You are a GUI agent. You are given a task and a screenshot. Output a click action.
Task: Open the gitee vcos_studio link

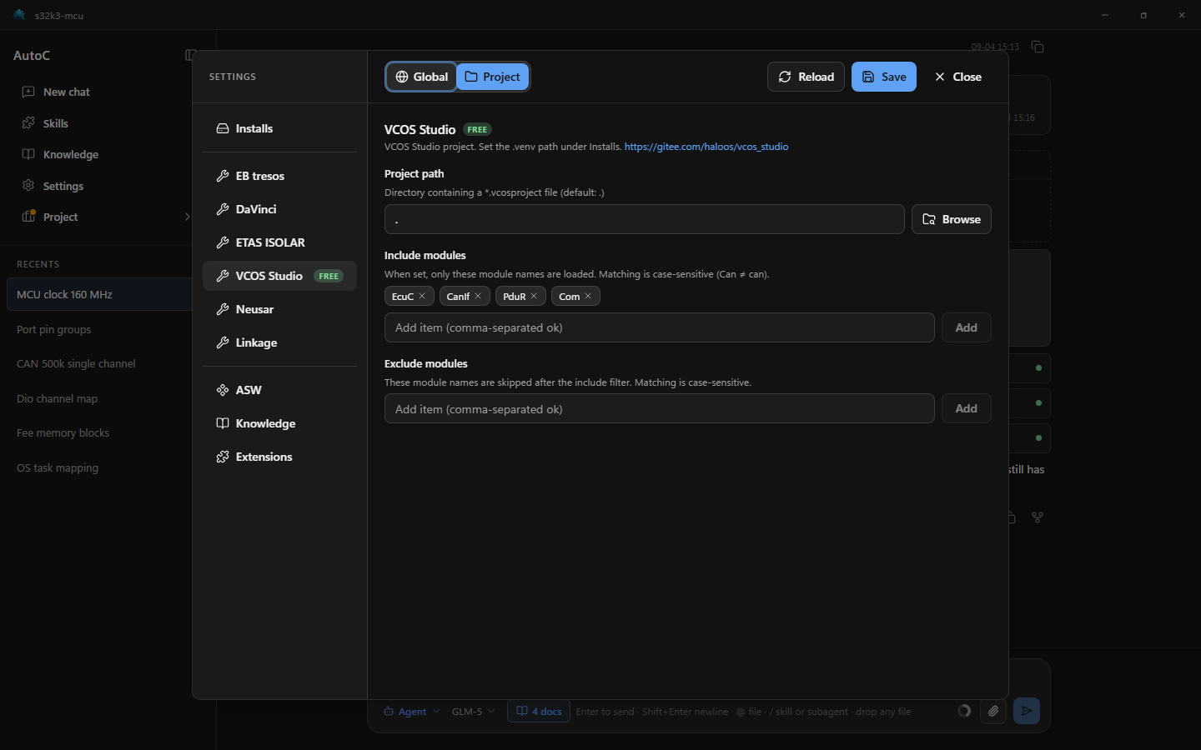(706, 147)
